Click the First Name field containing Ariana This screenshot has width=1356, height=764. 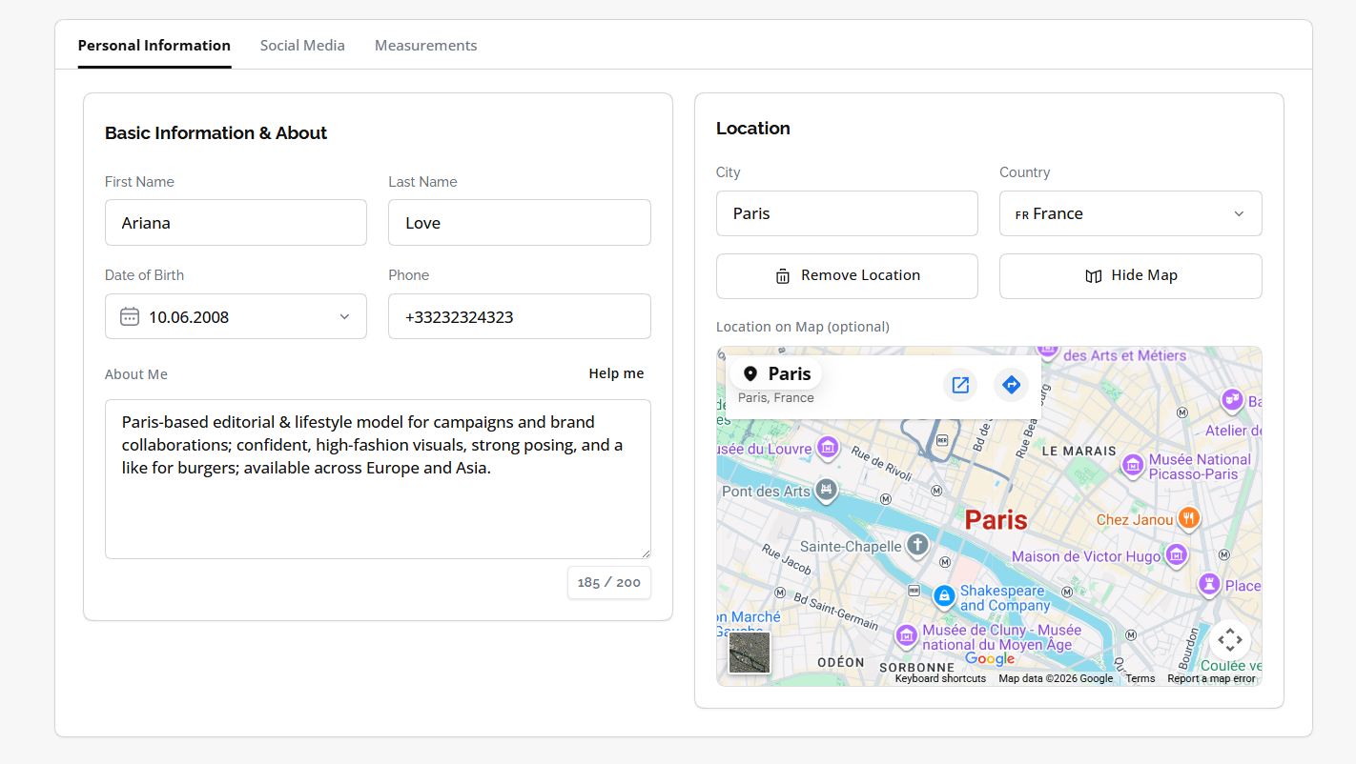(236, 222)
